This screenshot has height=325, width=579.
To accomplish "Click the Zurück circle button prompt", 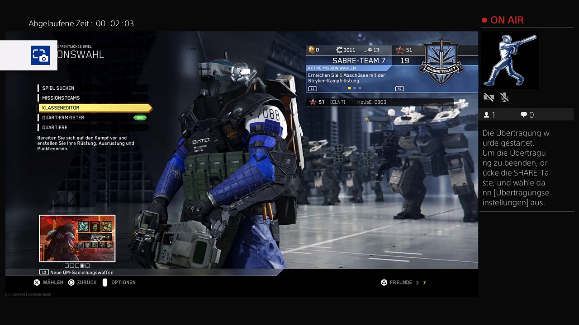I will point(71,283).
